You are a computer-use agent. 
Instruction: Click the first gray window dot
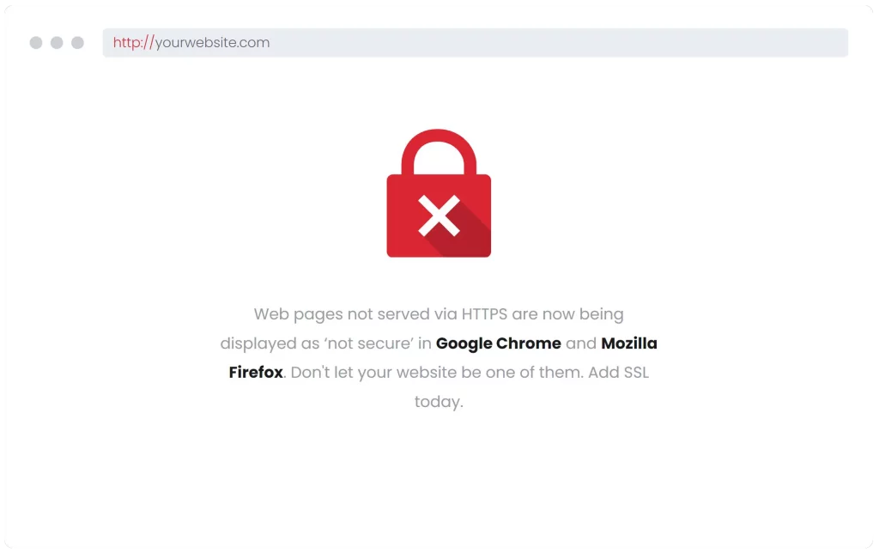(x=36, y=43)
